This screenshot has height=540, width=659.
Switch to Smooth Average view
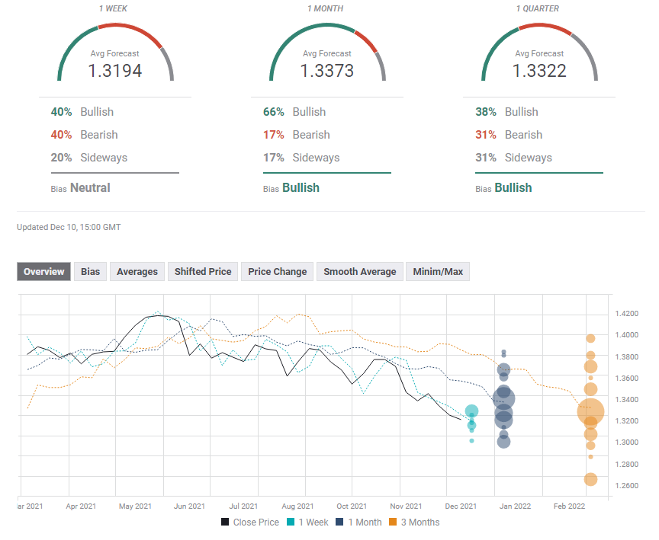coord(359,272)
